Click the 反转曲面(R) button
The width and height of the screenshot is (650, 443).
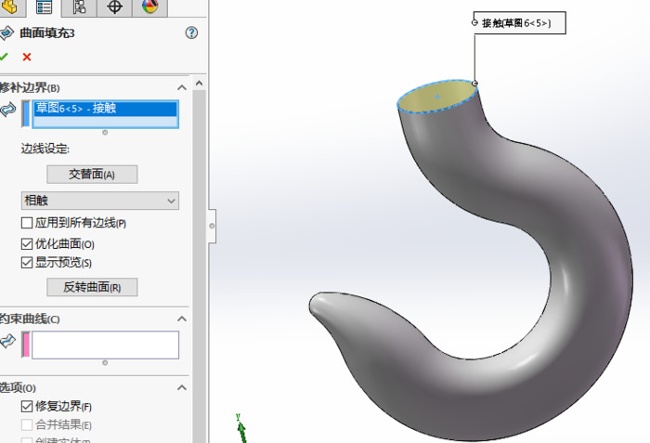[x=92, y=287]
